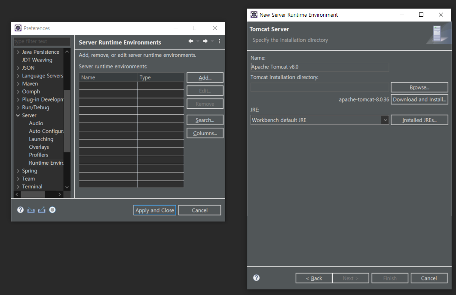Maximize the Preferences window
456x295 pixels.
point(195,28)
